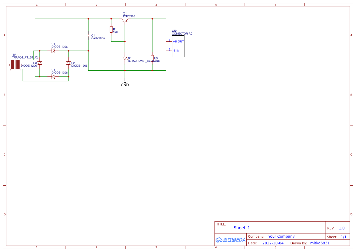Select the C1 capacitor symbol
Viewport: 356px width, 252px height.
click(88, 35)
